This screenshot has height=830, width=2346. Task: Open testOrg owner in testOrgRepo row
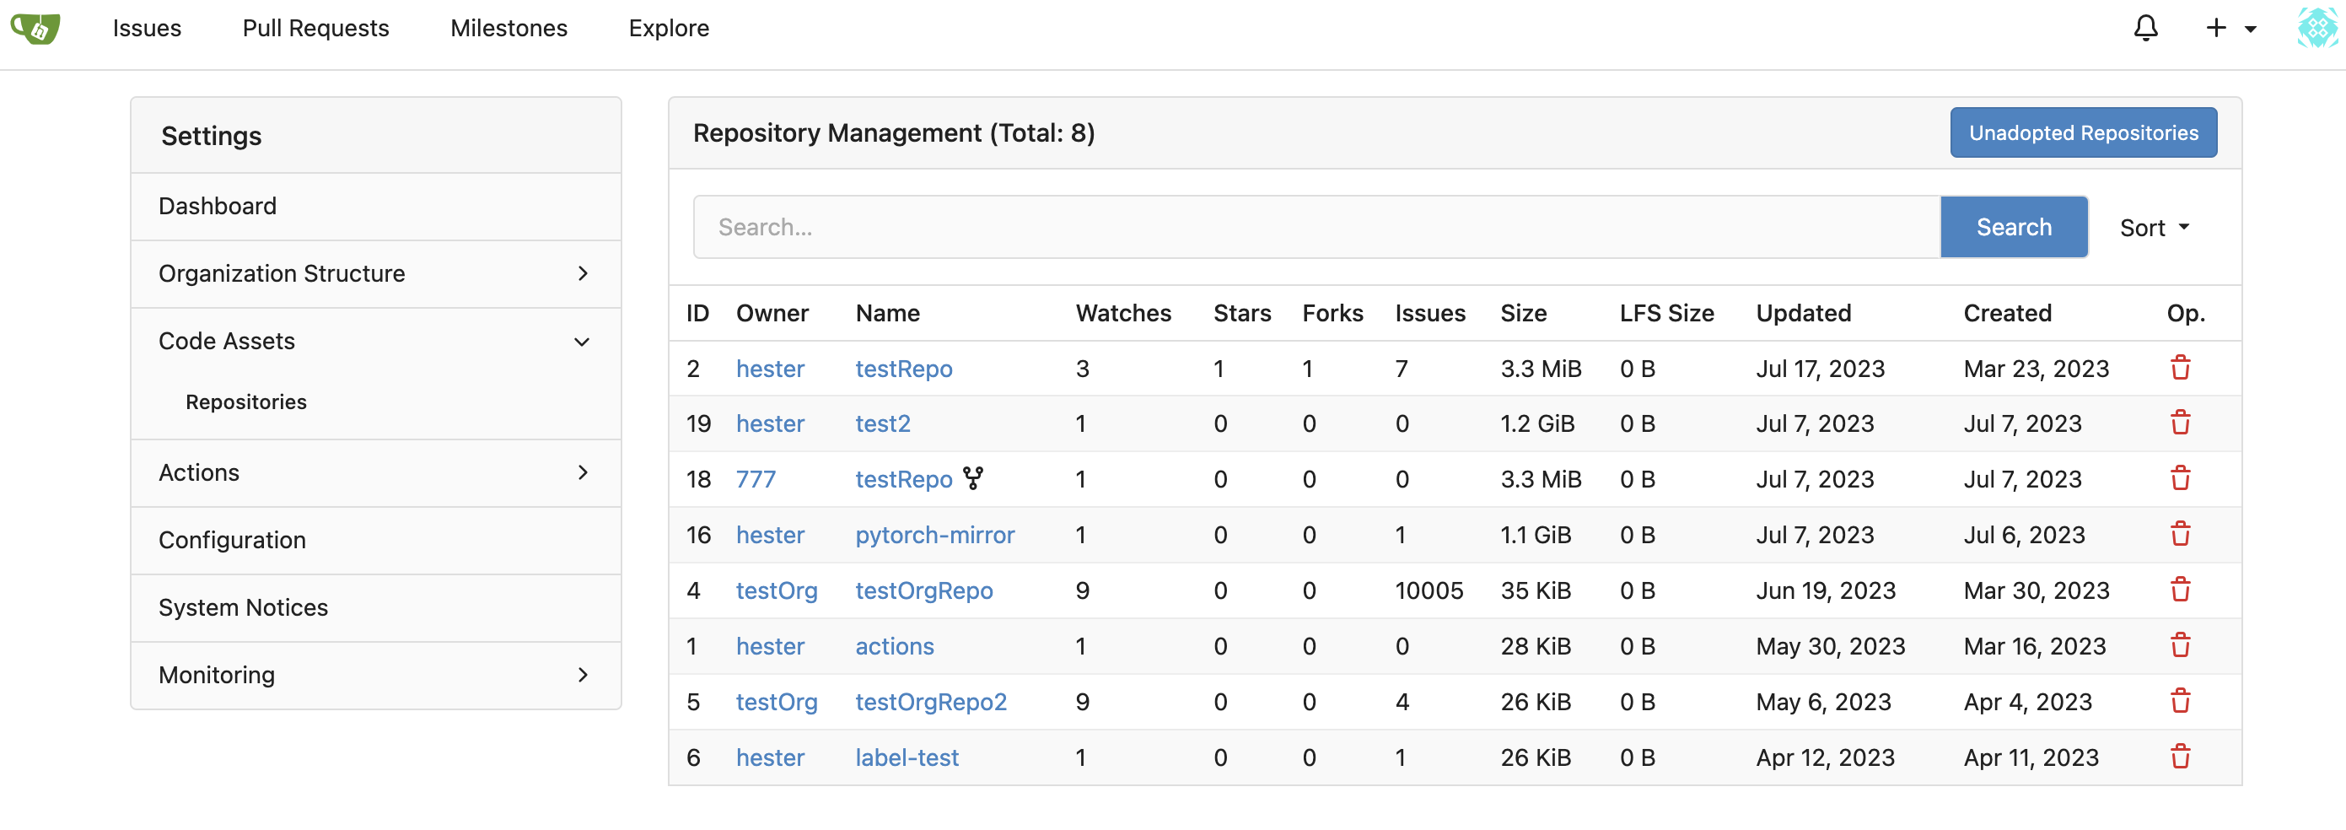point(776,590)
